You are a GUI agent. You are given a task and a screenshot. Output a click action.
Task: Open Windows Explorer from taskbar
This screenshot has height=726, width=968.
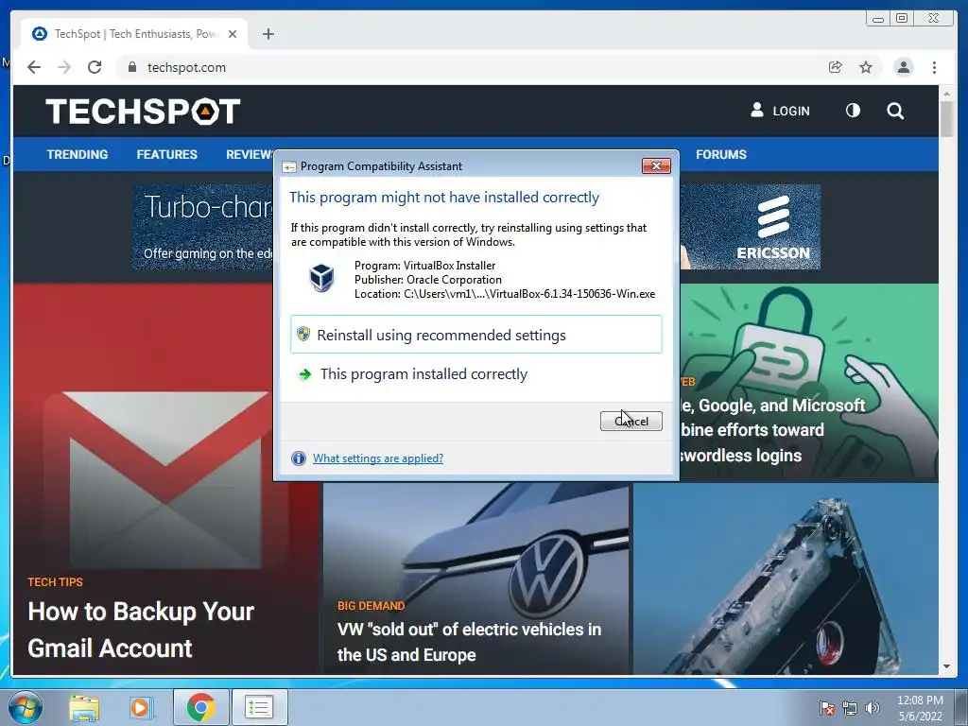pos(84,707)
